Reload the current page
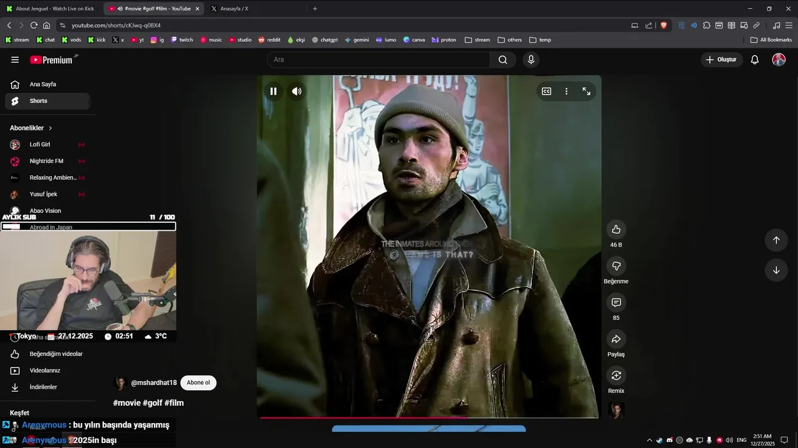Image resolution: width=798 pixels, height=448 pixels. click(34, 26)
